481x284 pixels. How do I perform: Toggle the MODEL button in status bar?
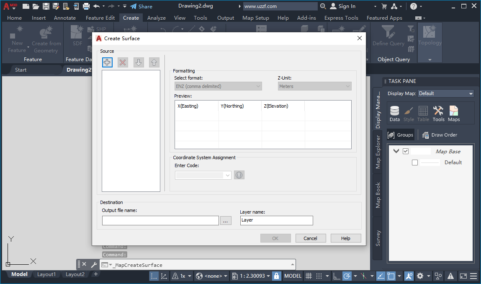point(293,276)
